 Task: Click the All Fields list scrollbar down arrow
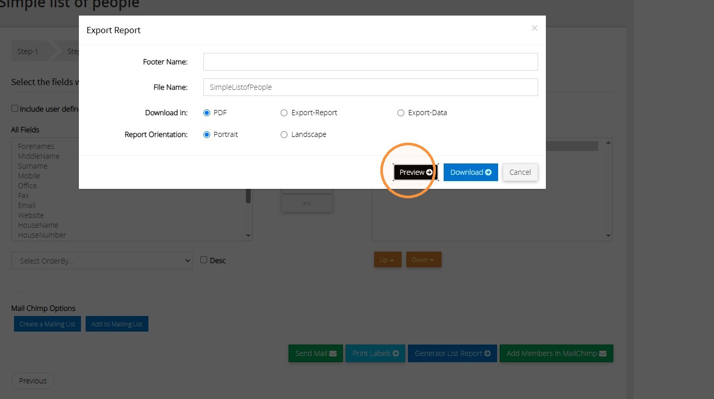click(x=248, y=236)
